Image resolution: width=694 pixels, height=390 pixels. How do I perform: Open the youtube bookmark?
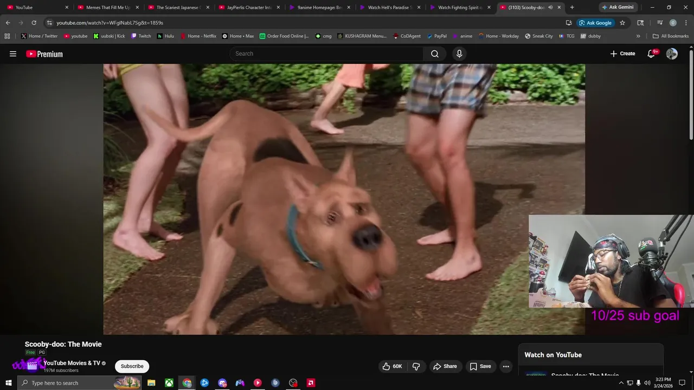pos(75,36)
